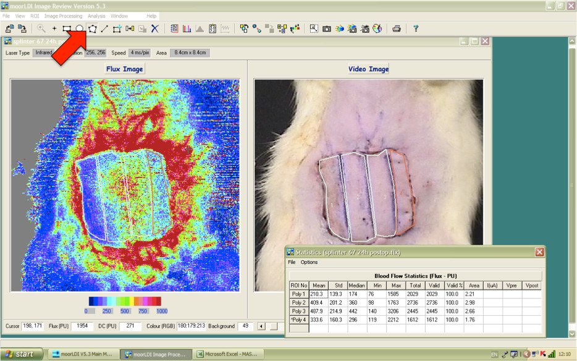
Task: Open File menu in Statistics window
Action: 292,262
